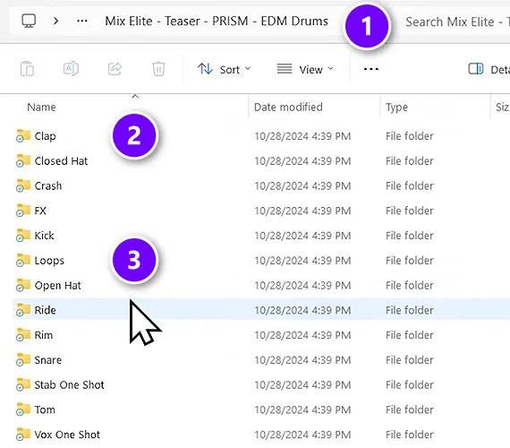Select the Loops folder icon
510x448 pixels.
[23, 260]
